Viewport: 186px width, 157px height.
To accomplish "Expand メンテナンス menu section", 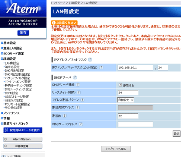I will [x=10, y=113].
